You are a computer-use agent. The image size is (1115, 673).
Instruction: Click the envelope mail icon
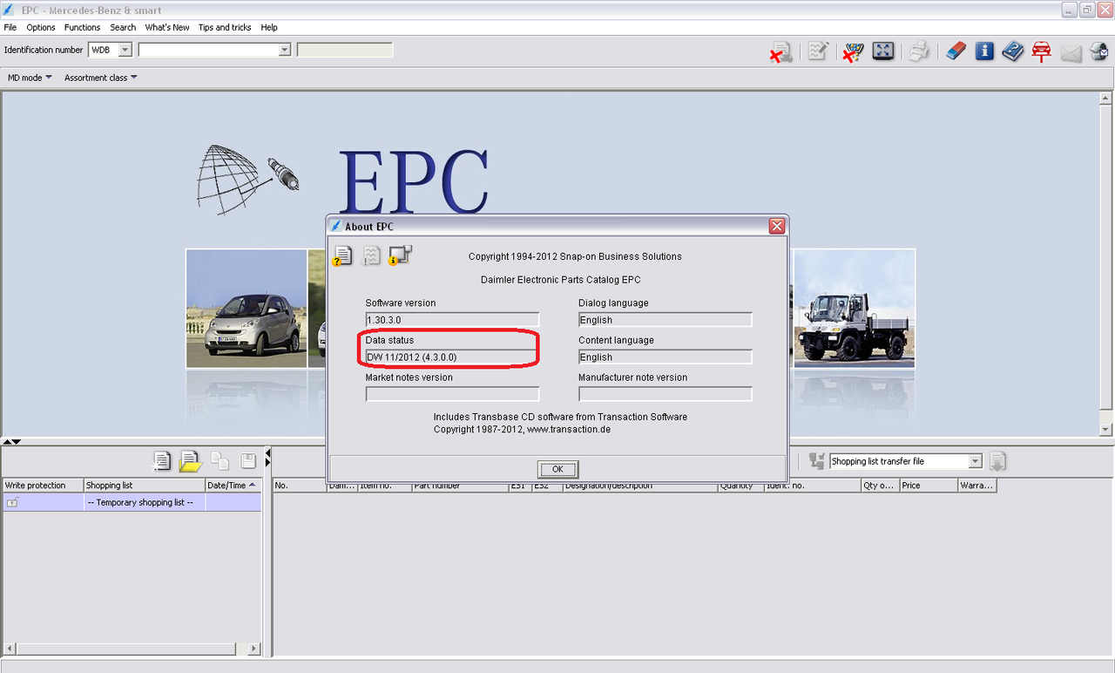1071,52
